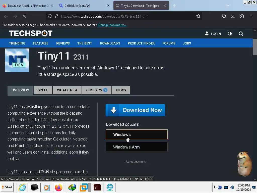Click the Firefox taskbar icon
The width and height of the screenshot is (257, 193).
pos(58,187)
